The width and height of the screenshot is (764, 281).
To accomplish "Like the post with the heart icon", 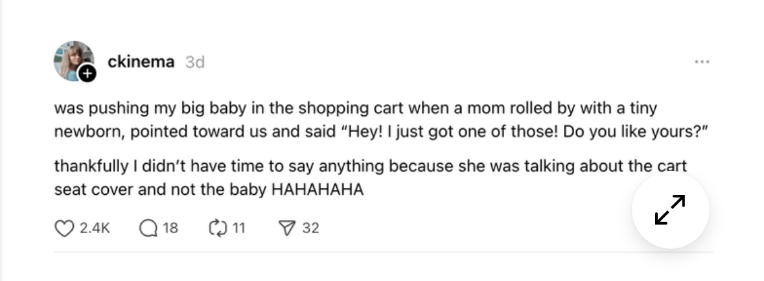I will pyautogui.click(x=63, y=228).
